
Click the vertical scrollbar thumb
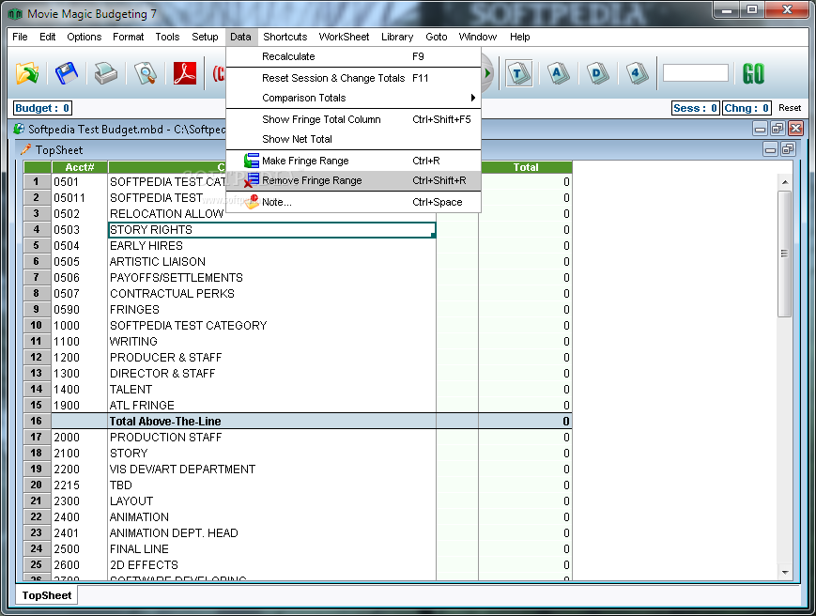click(784, 254)
